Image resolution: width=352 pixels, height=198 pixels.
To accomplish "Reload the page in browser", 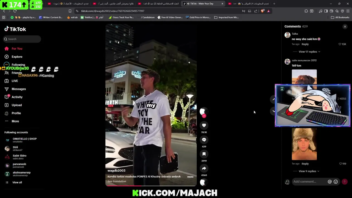I will (15, 11).
